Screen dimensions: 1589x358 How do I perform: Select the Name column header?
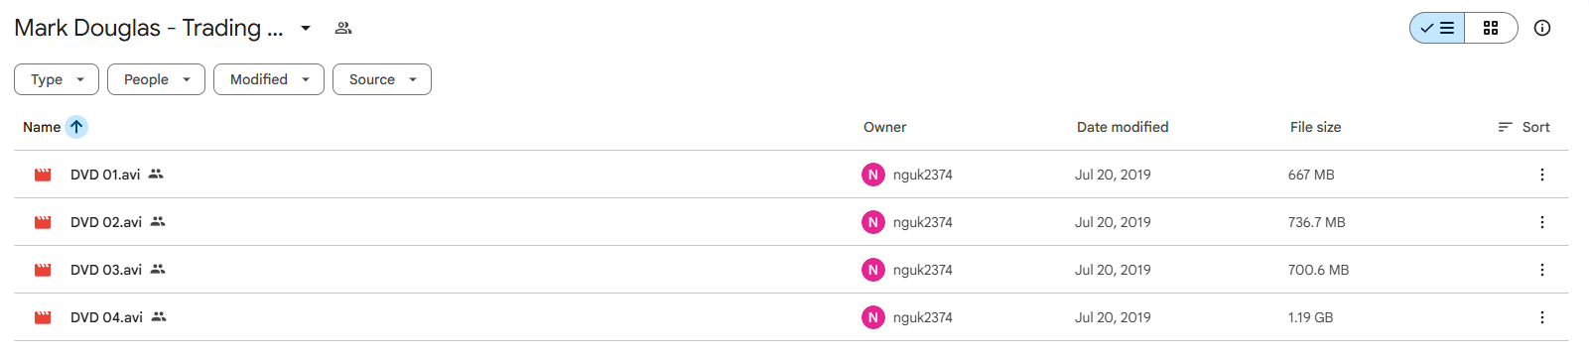pyautogui.click(x=42, y=127)
